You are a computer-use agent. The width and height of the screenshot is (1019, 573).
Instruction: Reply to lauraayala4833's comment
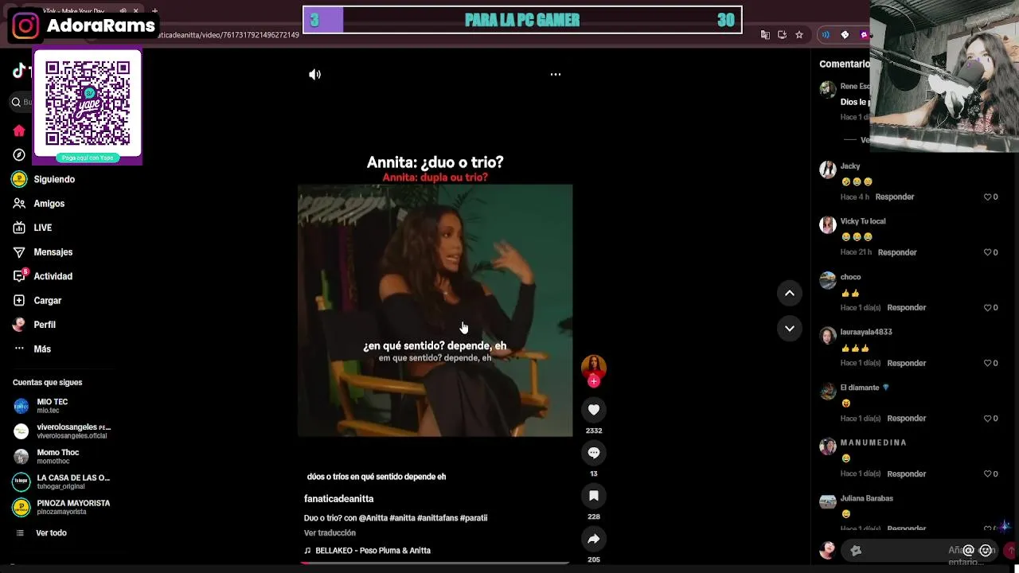pos(906,363)
